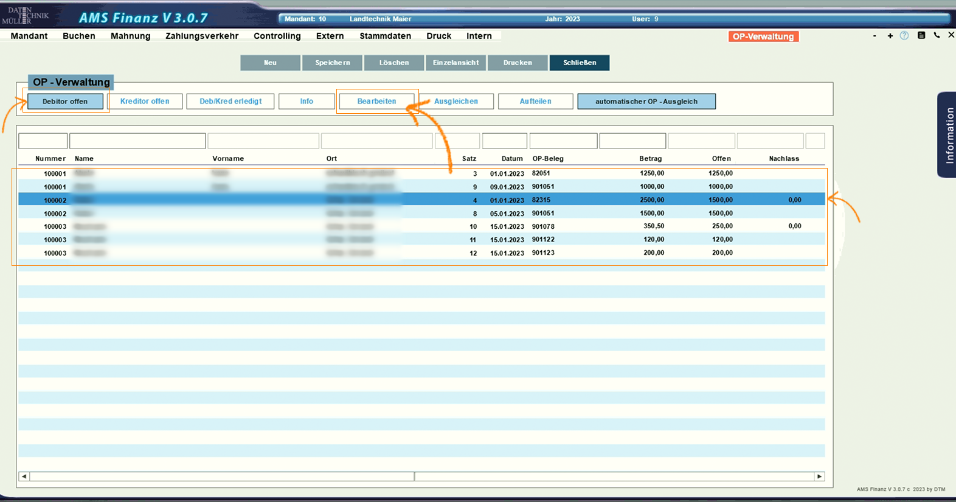Click the minus zoom icon
Image resolution: width=956 pixels, height=502 pixels.
pyautogui.click(x=875, y=36)
